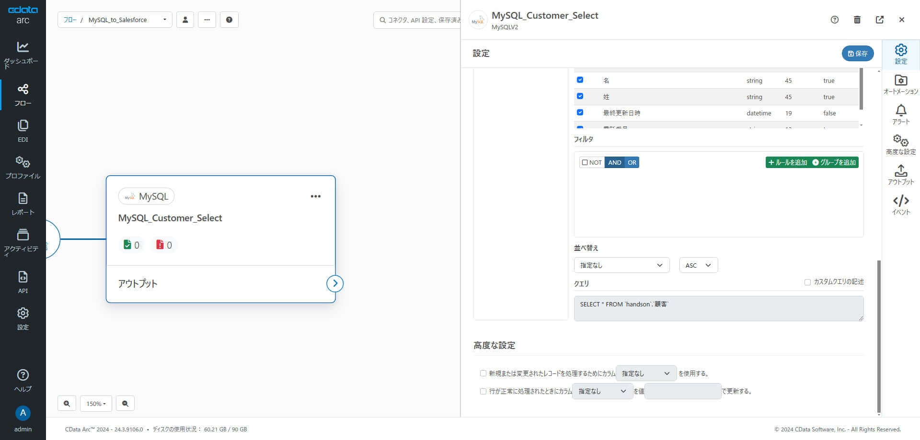920x440 pixels.
Task: Open the アクティビティ activity page
Action: pos(23,242)
